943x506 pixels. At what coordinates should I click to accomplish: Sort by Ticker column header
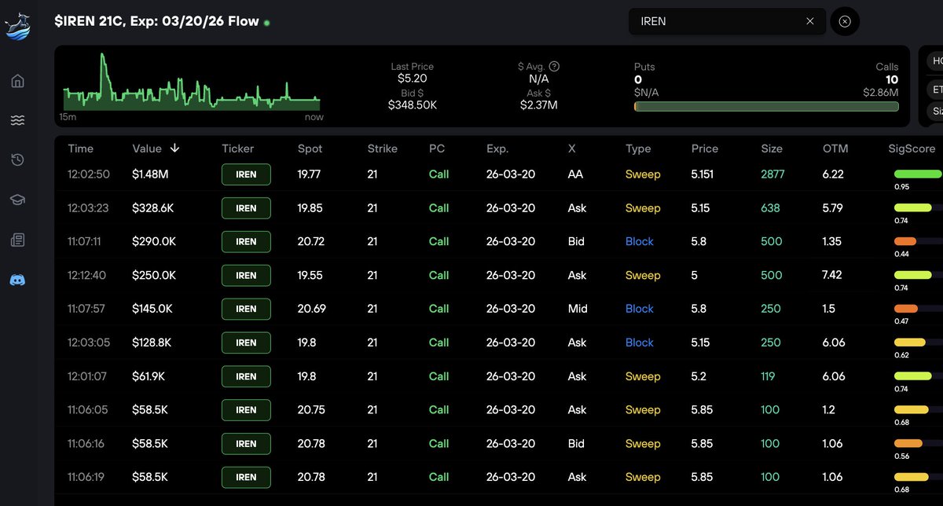point(238,148)
